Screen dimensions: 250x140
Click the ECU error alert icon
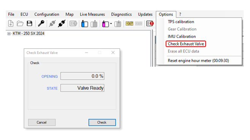(150, 23)
